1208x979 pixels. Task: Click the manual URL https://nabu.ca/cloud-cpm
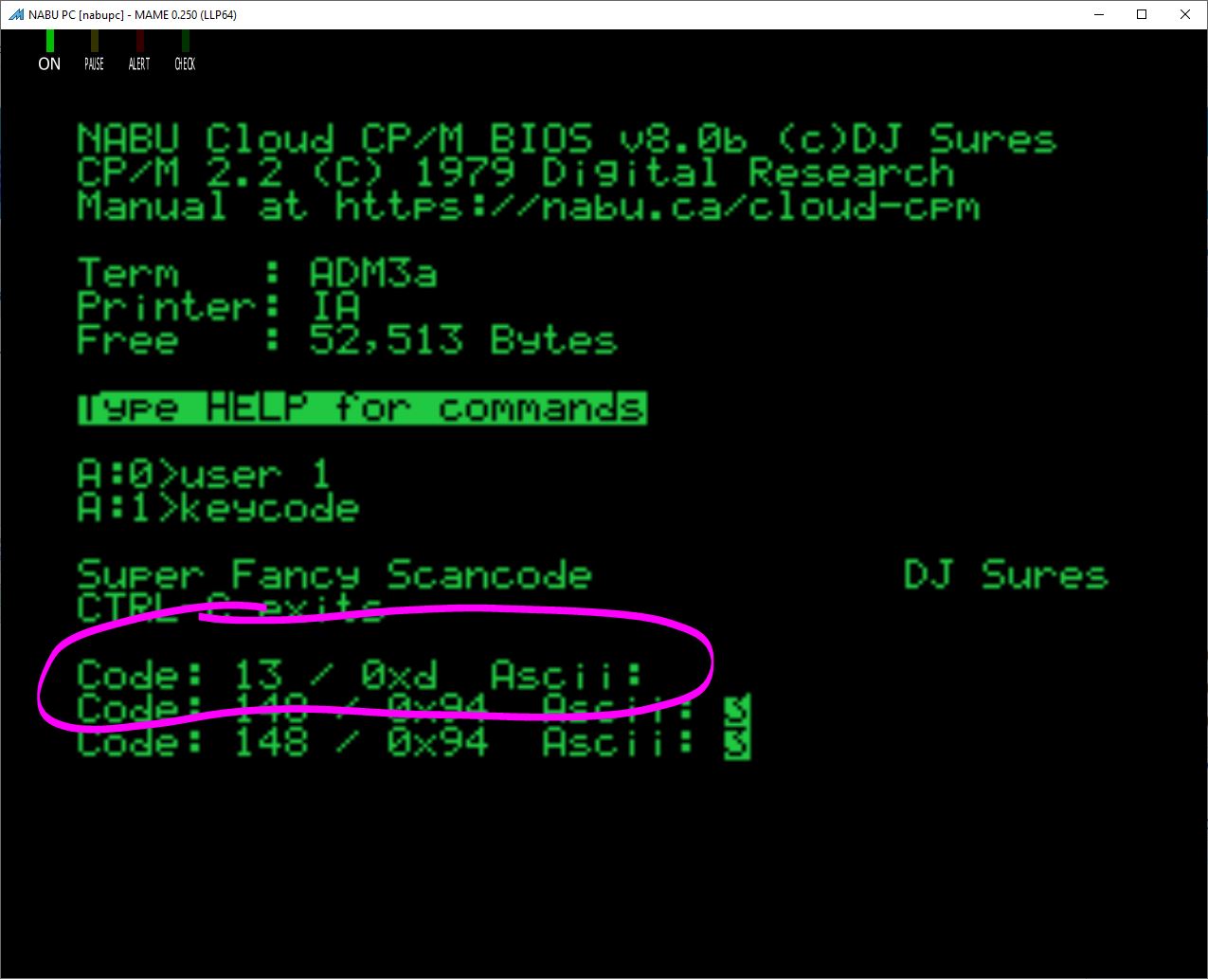click(x=658, y=208)
